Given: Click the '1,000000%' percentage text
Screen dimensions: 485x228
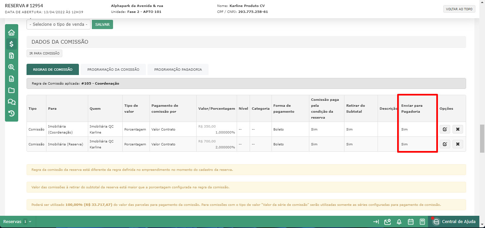Looking at the screenshot, I should coord(225,132).
